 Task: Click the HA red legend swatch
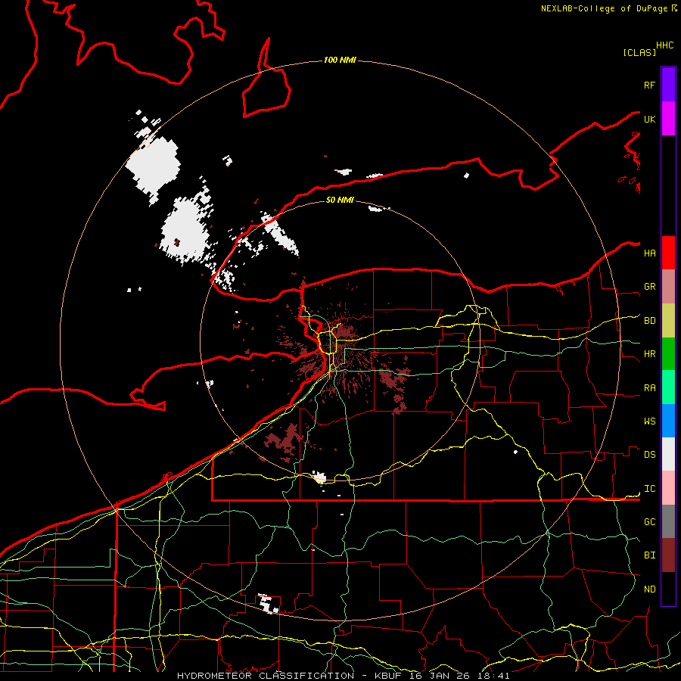(x=668, y=253)
